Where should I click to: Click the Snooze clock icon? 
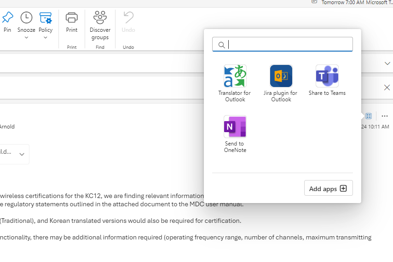26,18
